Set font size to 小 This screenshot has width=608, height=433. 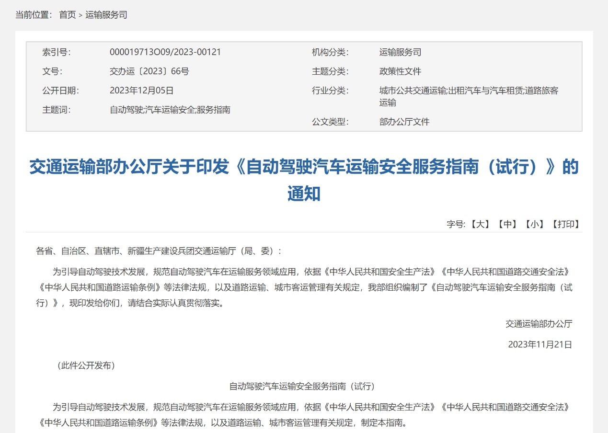pos(534,224)
